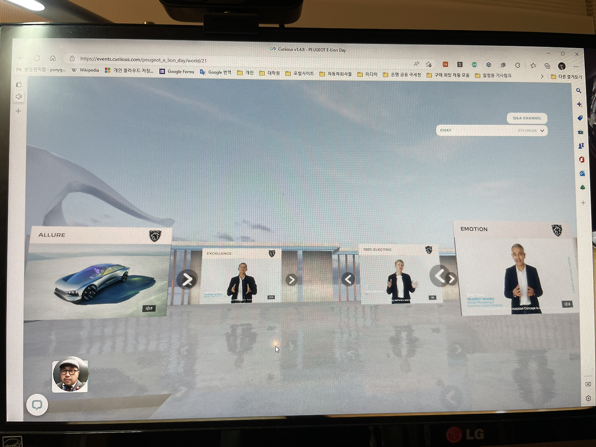Screen dimensions: 596x447
Task: Add a new tab with the plus icon
Action: click(x=19, y=111)
